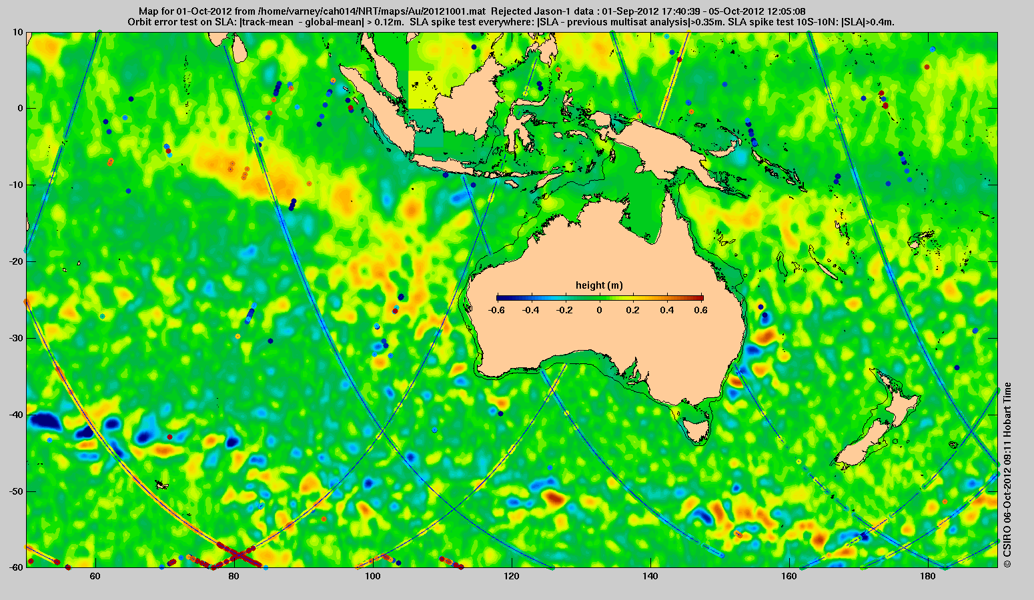
Task: Click the '180' longitude axis label
Action: (x=928, y=576)
